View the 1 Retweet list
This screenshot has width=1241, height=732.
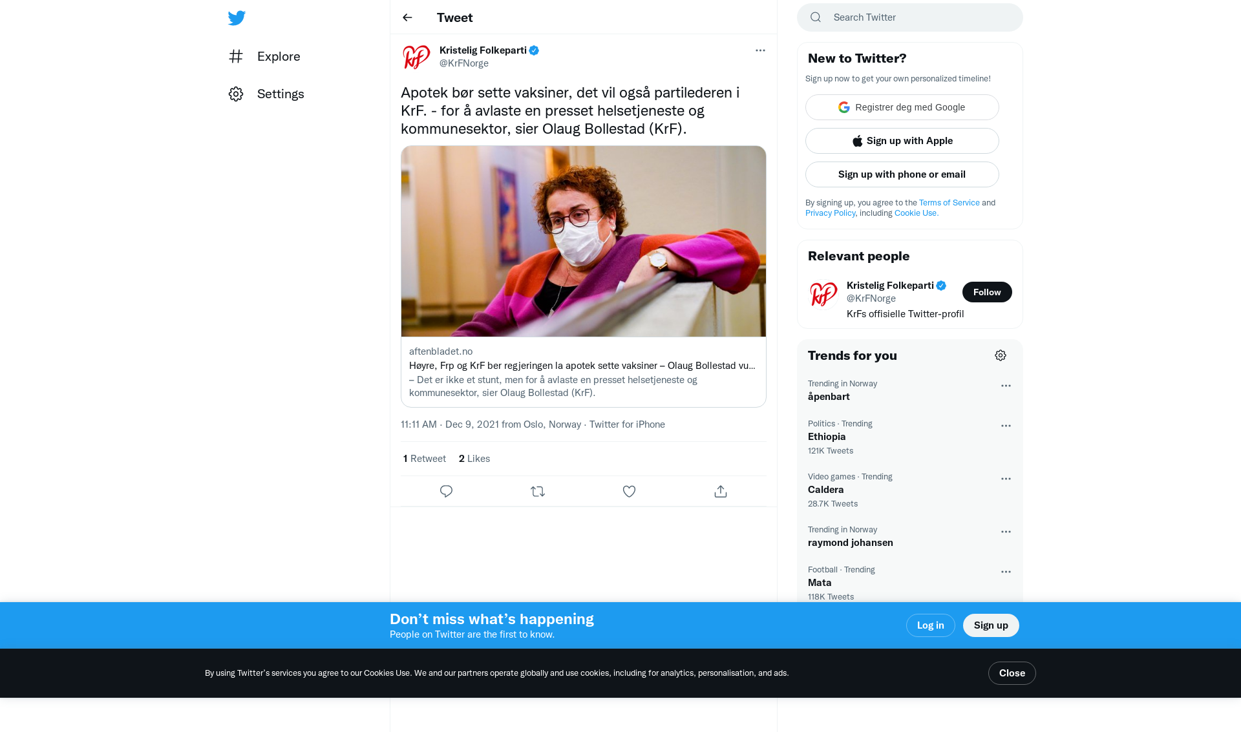(425, 459)
